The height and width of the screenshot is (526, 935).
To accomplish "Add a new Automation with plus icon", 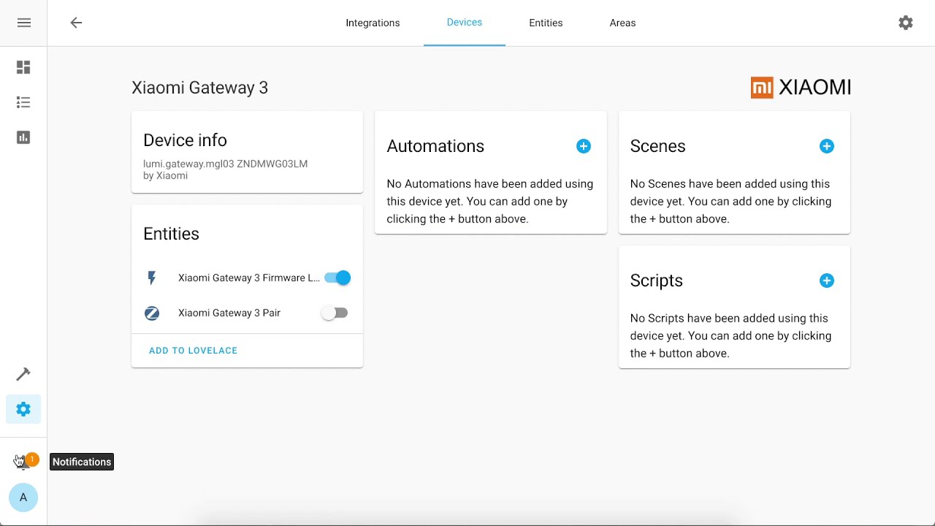I will [584, 146].
